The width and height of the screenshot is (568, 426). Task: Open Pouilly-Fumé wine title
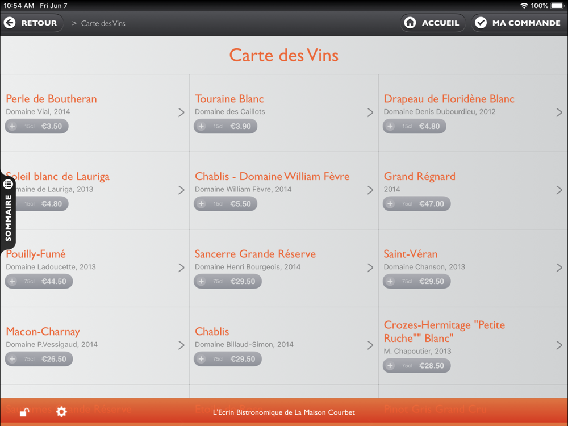[x=36, y=254]
